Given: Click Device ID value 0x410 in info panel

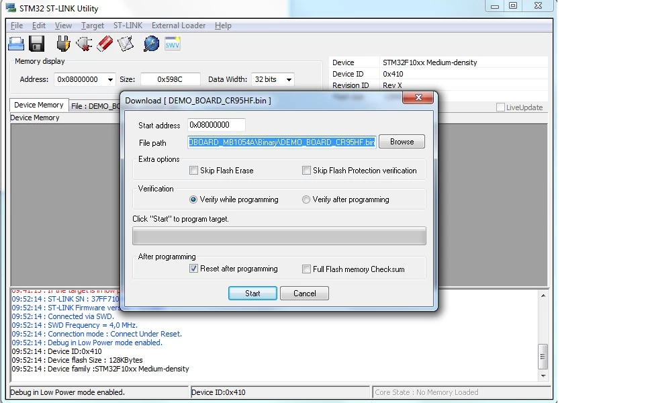Looking at the screenshot, I should (393, 74).
